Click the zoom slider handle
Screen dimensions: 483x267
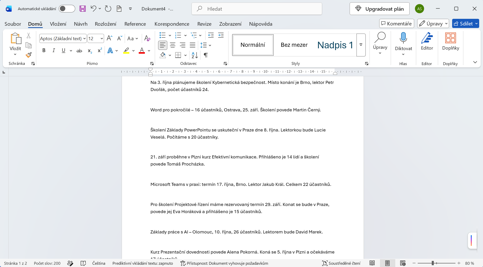pos(433,263)
